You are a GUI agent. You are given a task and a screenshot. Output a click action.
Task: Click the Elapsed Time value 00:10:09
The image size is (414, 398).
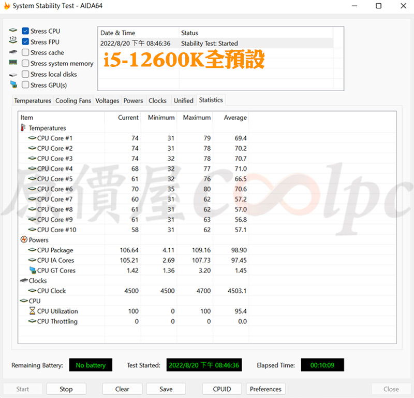pos(322,365)
